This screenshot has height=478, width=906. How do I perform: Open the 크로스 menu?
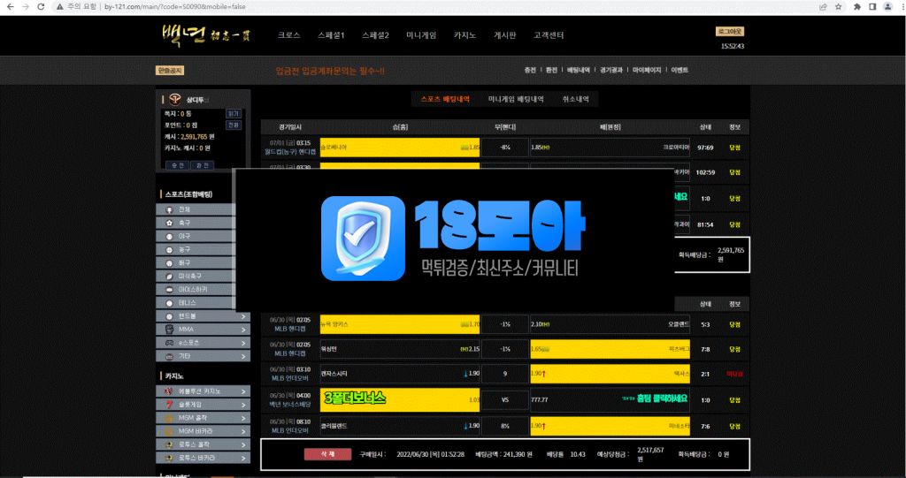(x=289, y=35)
